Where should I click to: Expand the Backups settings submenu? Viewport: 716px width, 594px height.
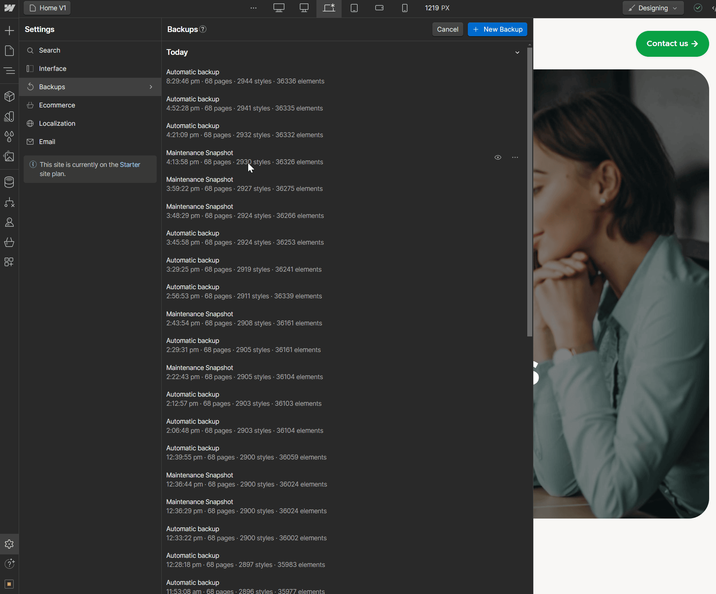(x=151, y=86)
